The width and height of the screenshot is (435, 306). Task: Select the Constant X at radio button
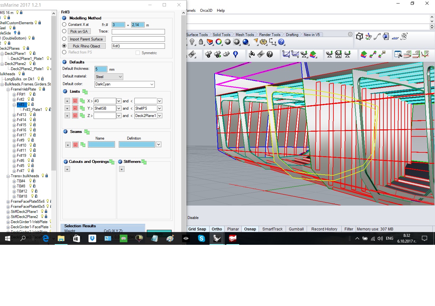coord(64,25)
